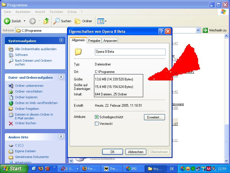Click Alle Ordnerinhalte ausblenden
The width and height of the screenshot is (230, 173).
pos(36,49)
